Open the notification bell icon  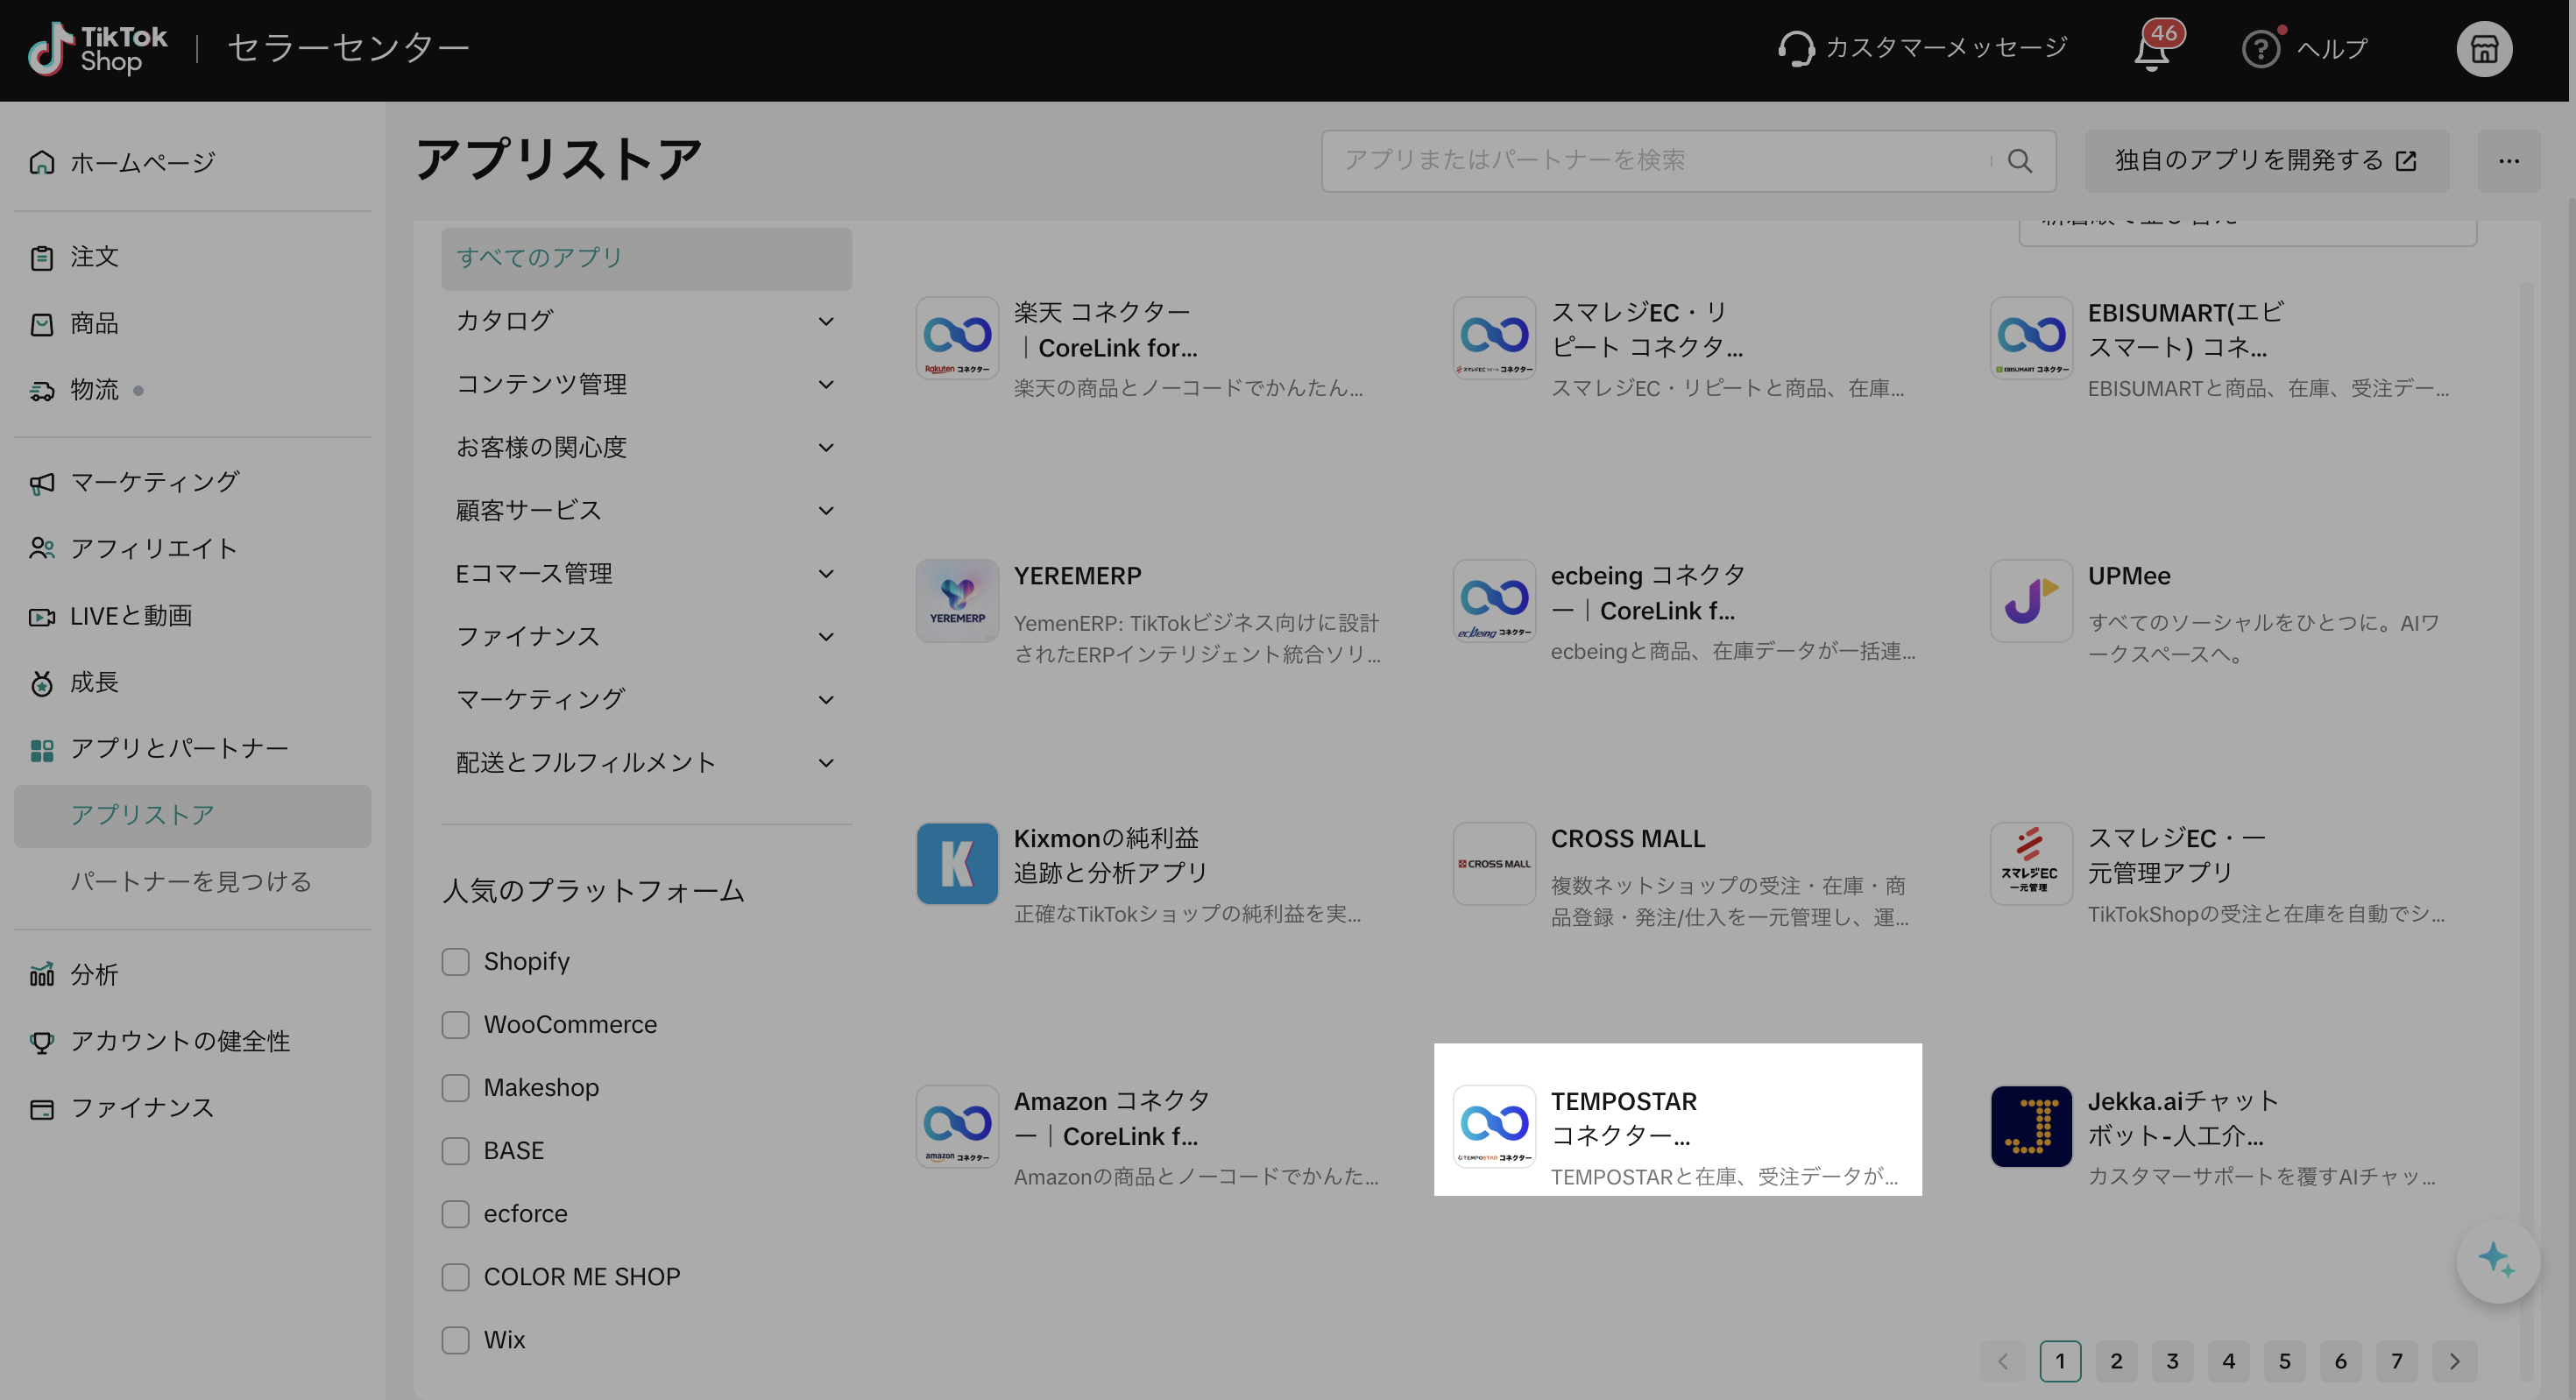click(2152, 50)
